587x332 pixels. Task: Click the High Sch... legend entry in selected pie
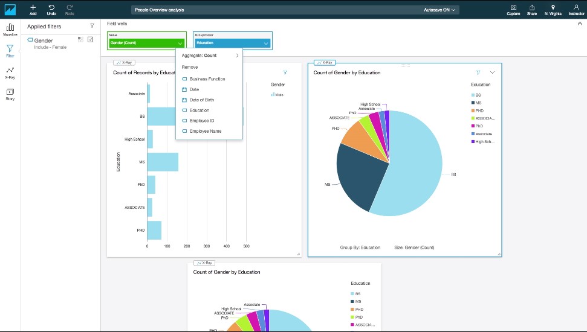coord(483,142)
